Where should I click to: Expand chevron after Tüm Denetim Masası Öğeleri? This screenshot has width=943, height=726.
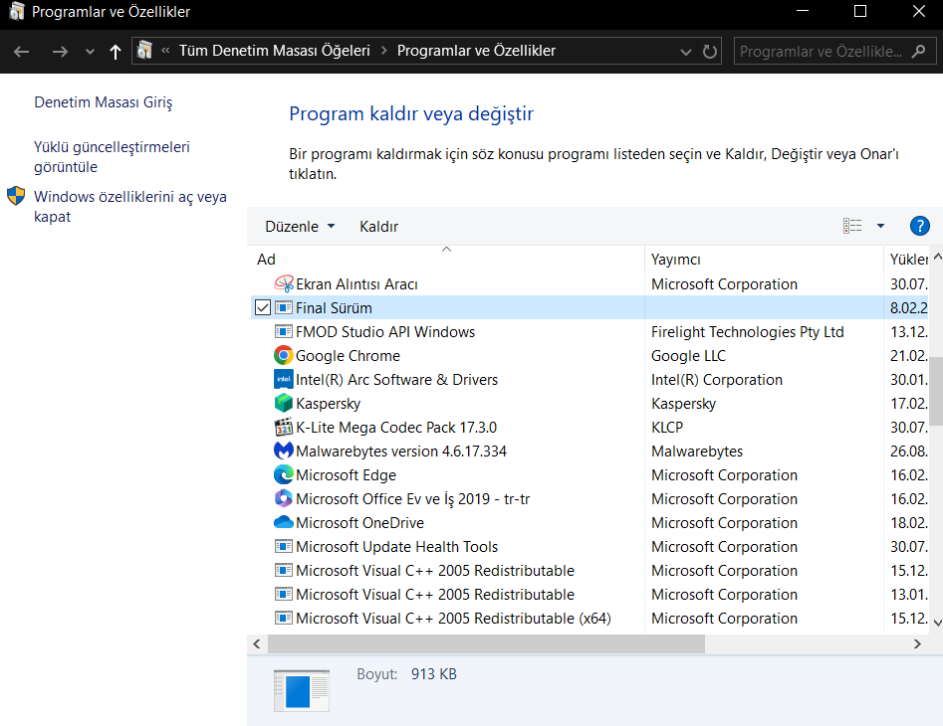[x=383, y=51]
